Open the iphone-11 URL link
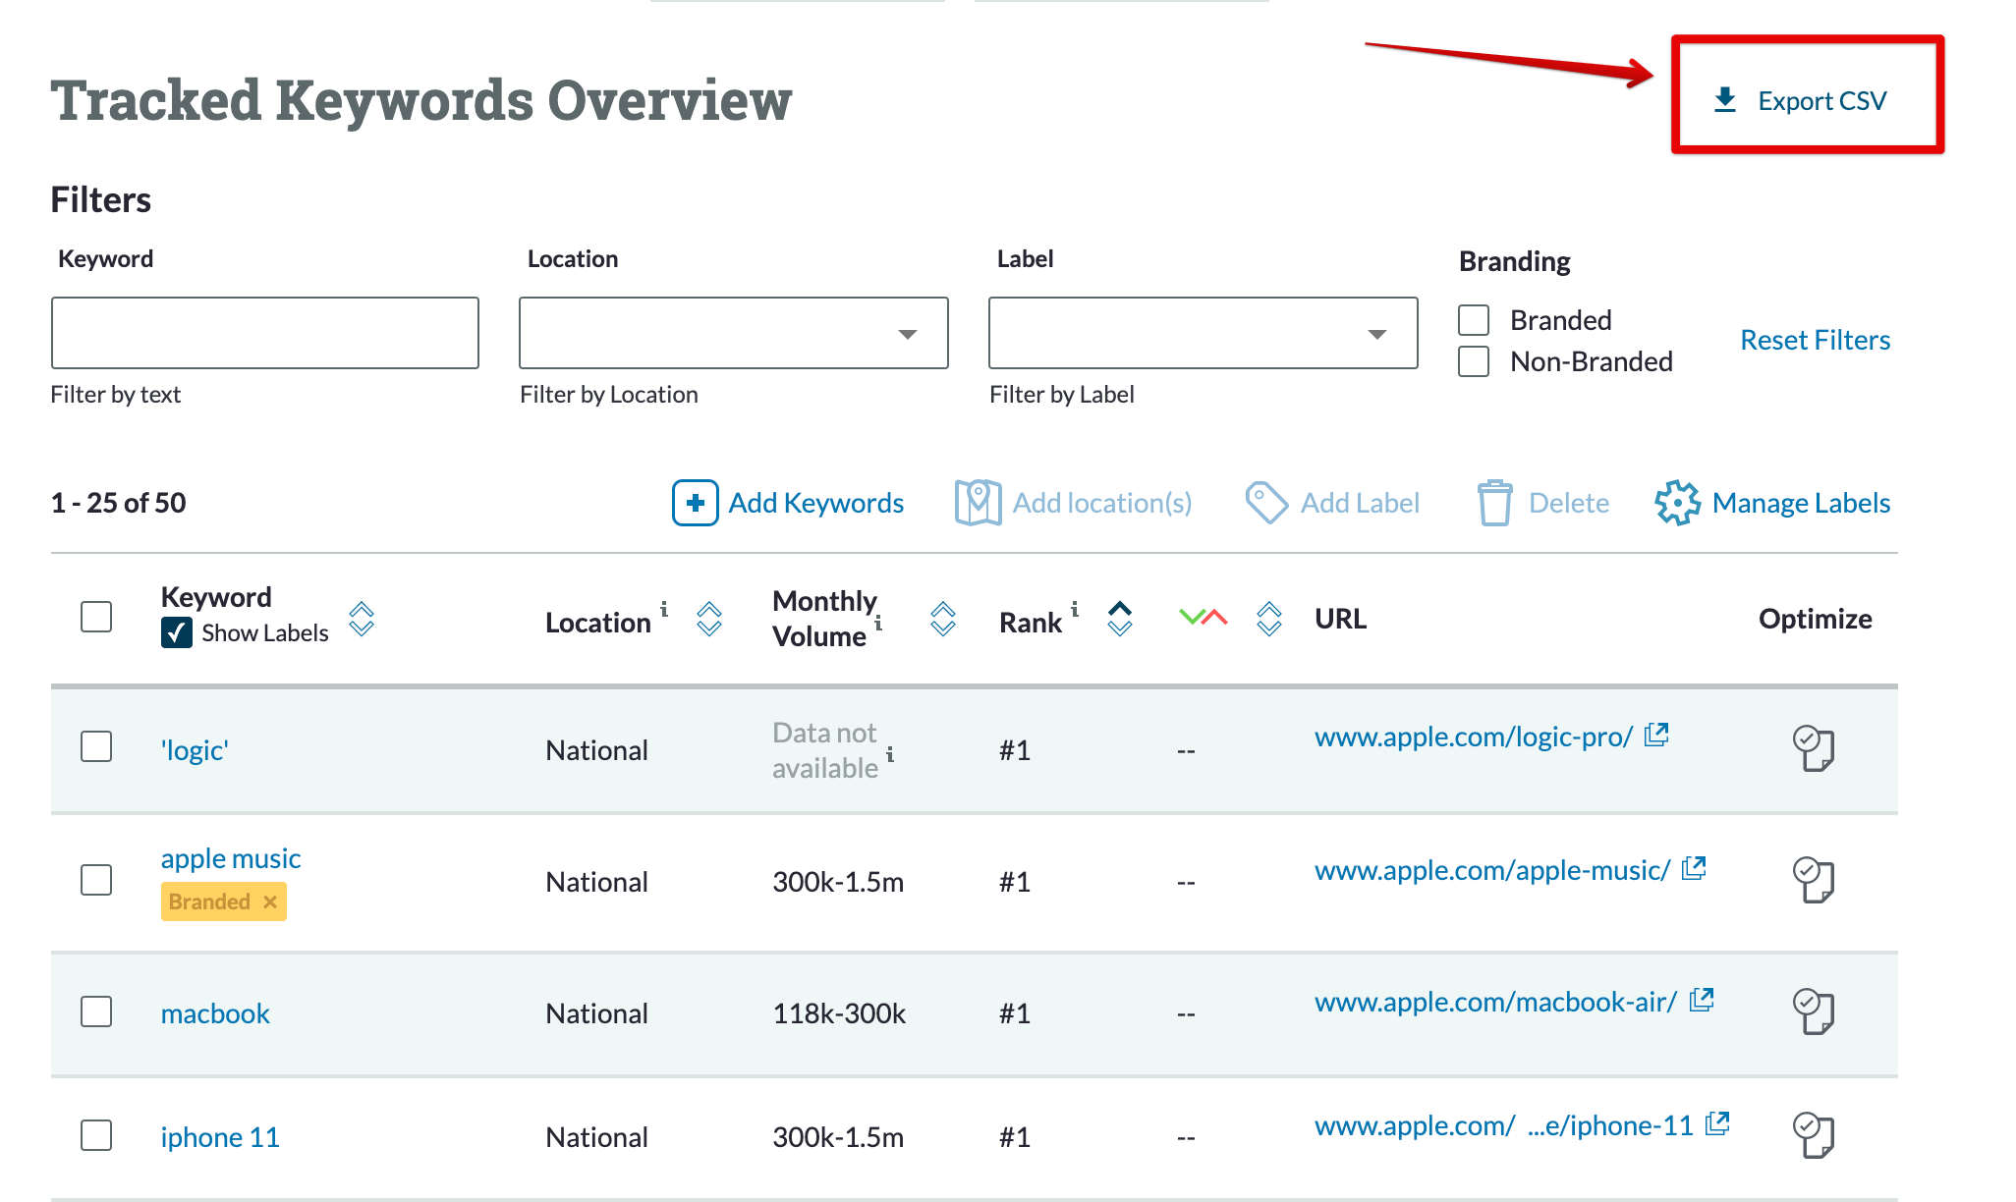2016x1202 pixels. (1504, 1125)
